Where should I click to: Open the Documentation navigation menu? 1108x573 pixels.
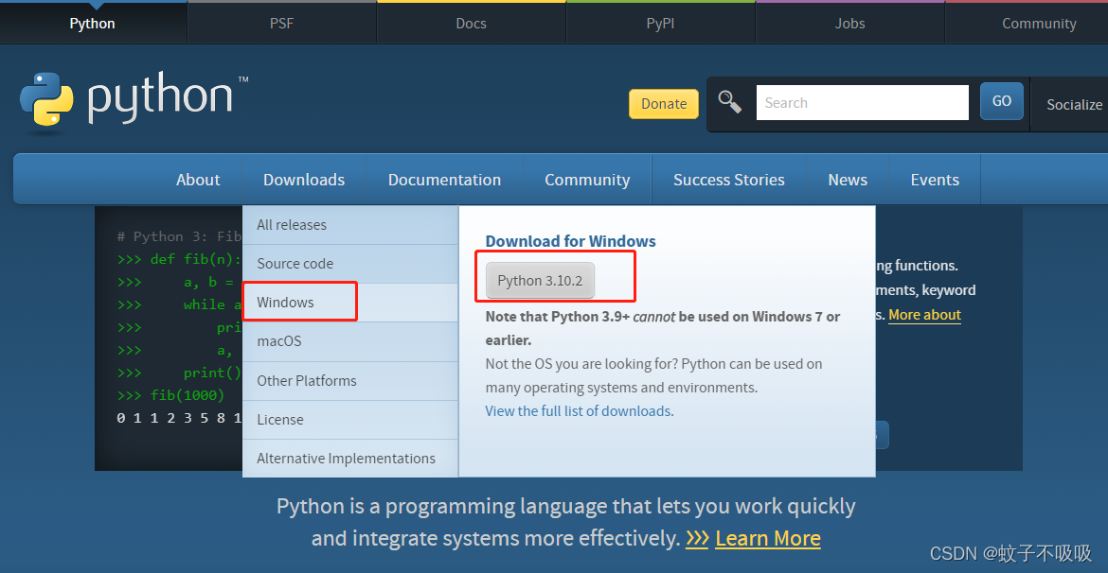[x=444, y=180]
